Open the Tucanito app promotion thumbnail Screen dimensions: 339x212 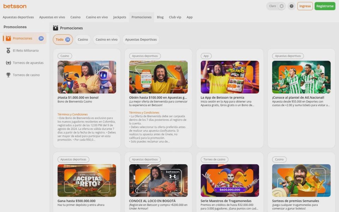point(230,77)
